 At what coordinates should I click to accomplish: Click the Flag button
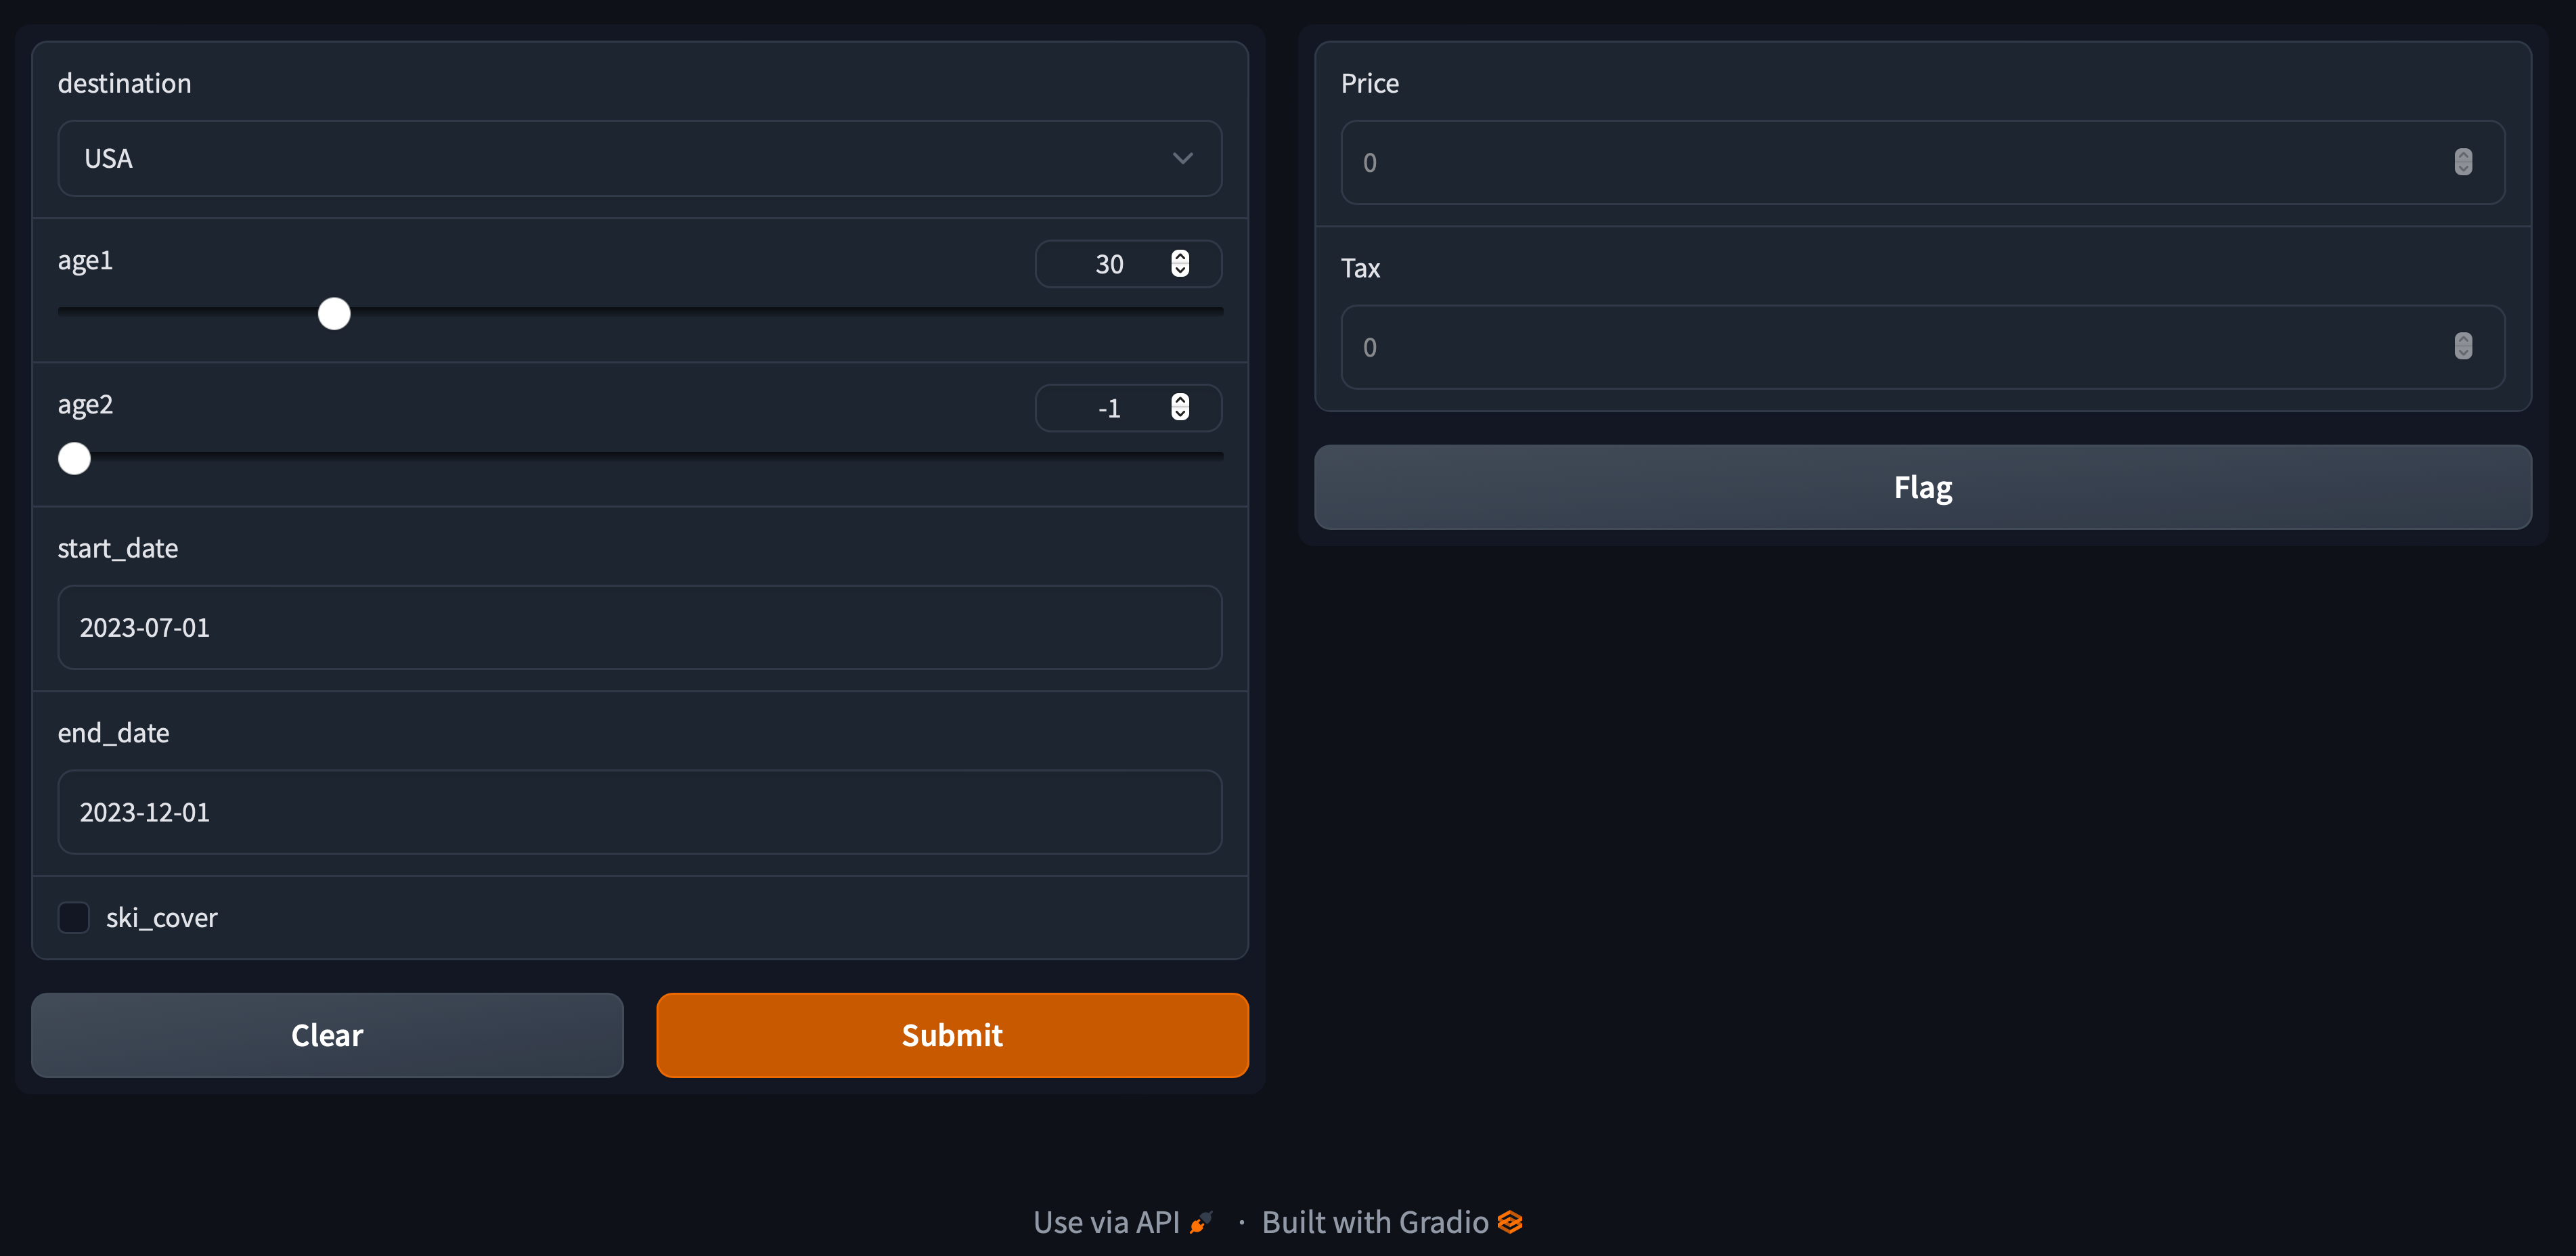coord(1922,487)
